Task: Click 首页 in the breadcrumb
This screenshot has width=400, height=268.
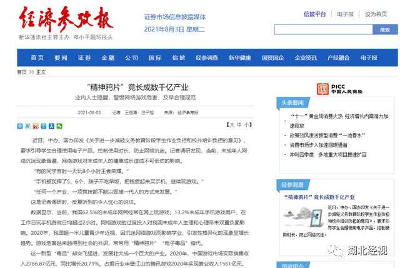Action: tap(22, 72)
